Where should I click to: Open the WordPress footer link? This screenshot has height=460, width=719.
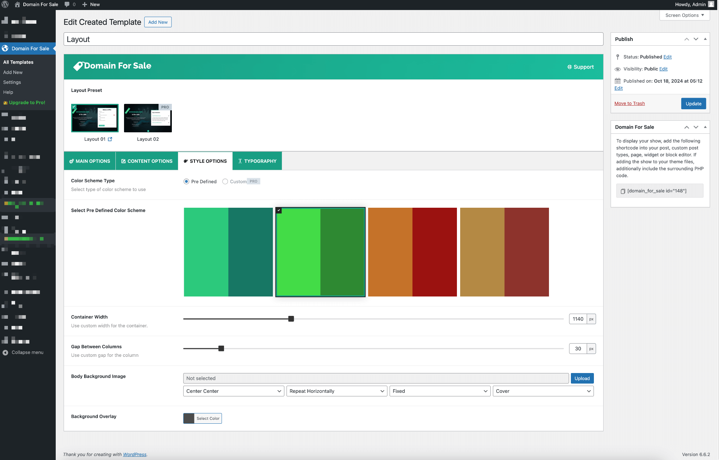135,455
